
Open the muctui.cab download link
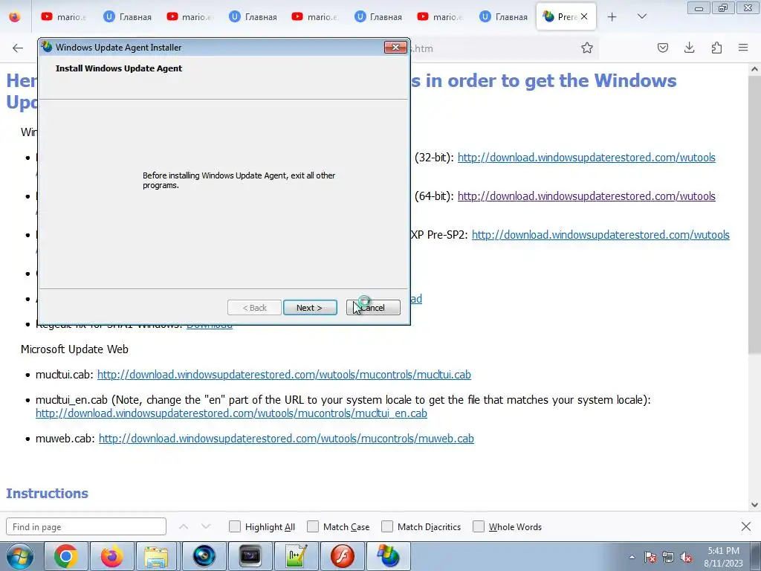pos(284,375)
